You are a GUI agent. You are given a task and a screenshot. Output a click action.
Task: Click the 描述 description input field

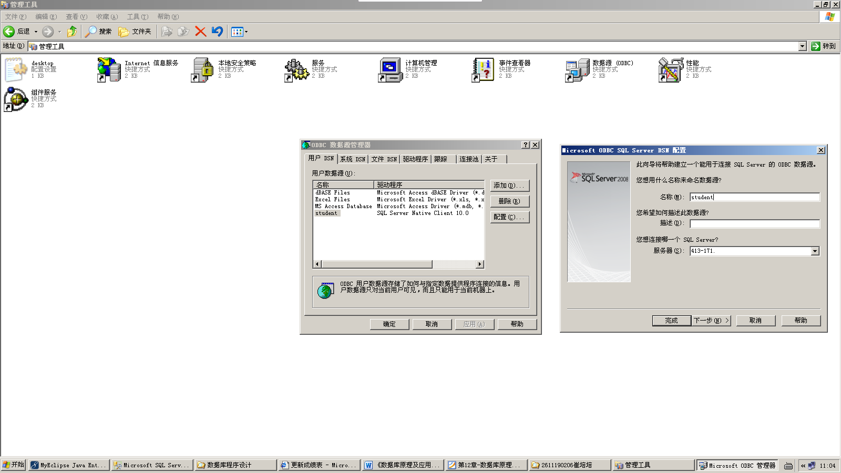(x=755, y=224)
